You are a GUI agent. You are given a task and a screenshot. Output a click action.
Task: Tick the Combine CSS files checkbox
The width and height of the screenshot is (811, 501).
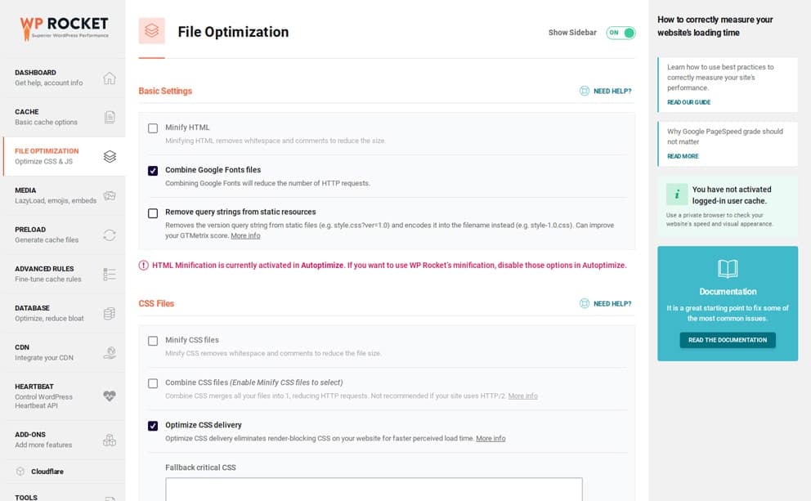(153, 383)
